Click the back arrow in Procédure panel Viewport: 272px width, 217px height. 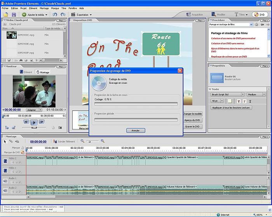click(262, 24)
